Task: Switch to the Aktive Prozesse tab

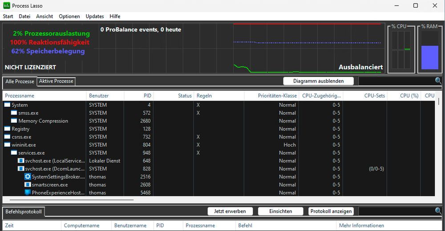Action: point(56,81)
